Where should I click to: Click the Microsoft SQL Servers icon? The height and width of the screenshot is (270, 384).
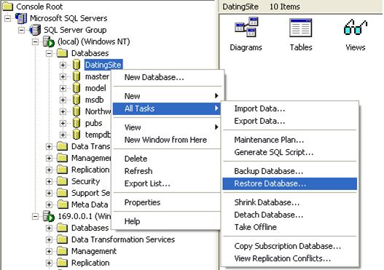click(21, 18)
